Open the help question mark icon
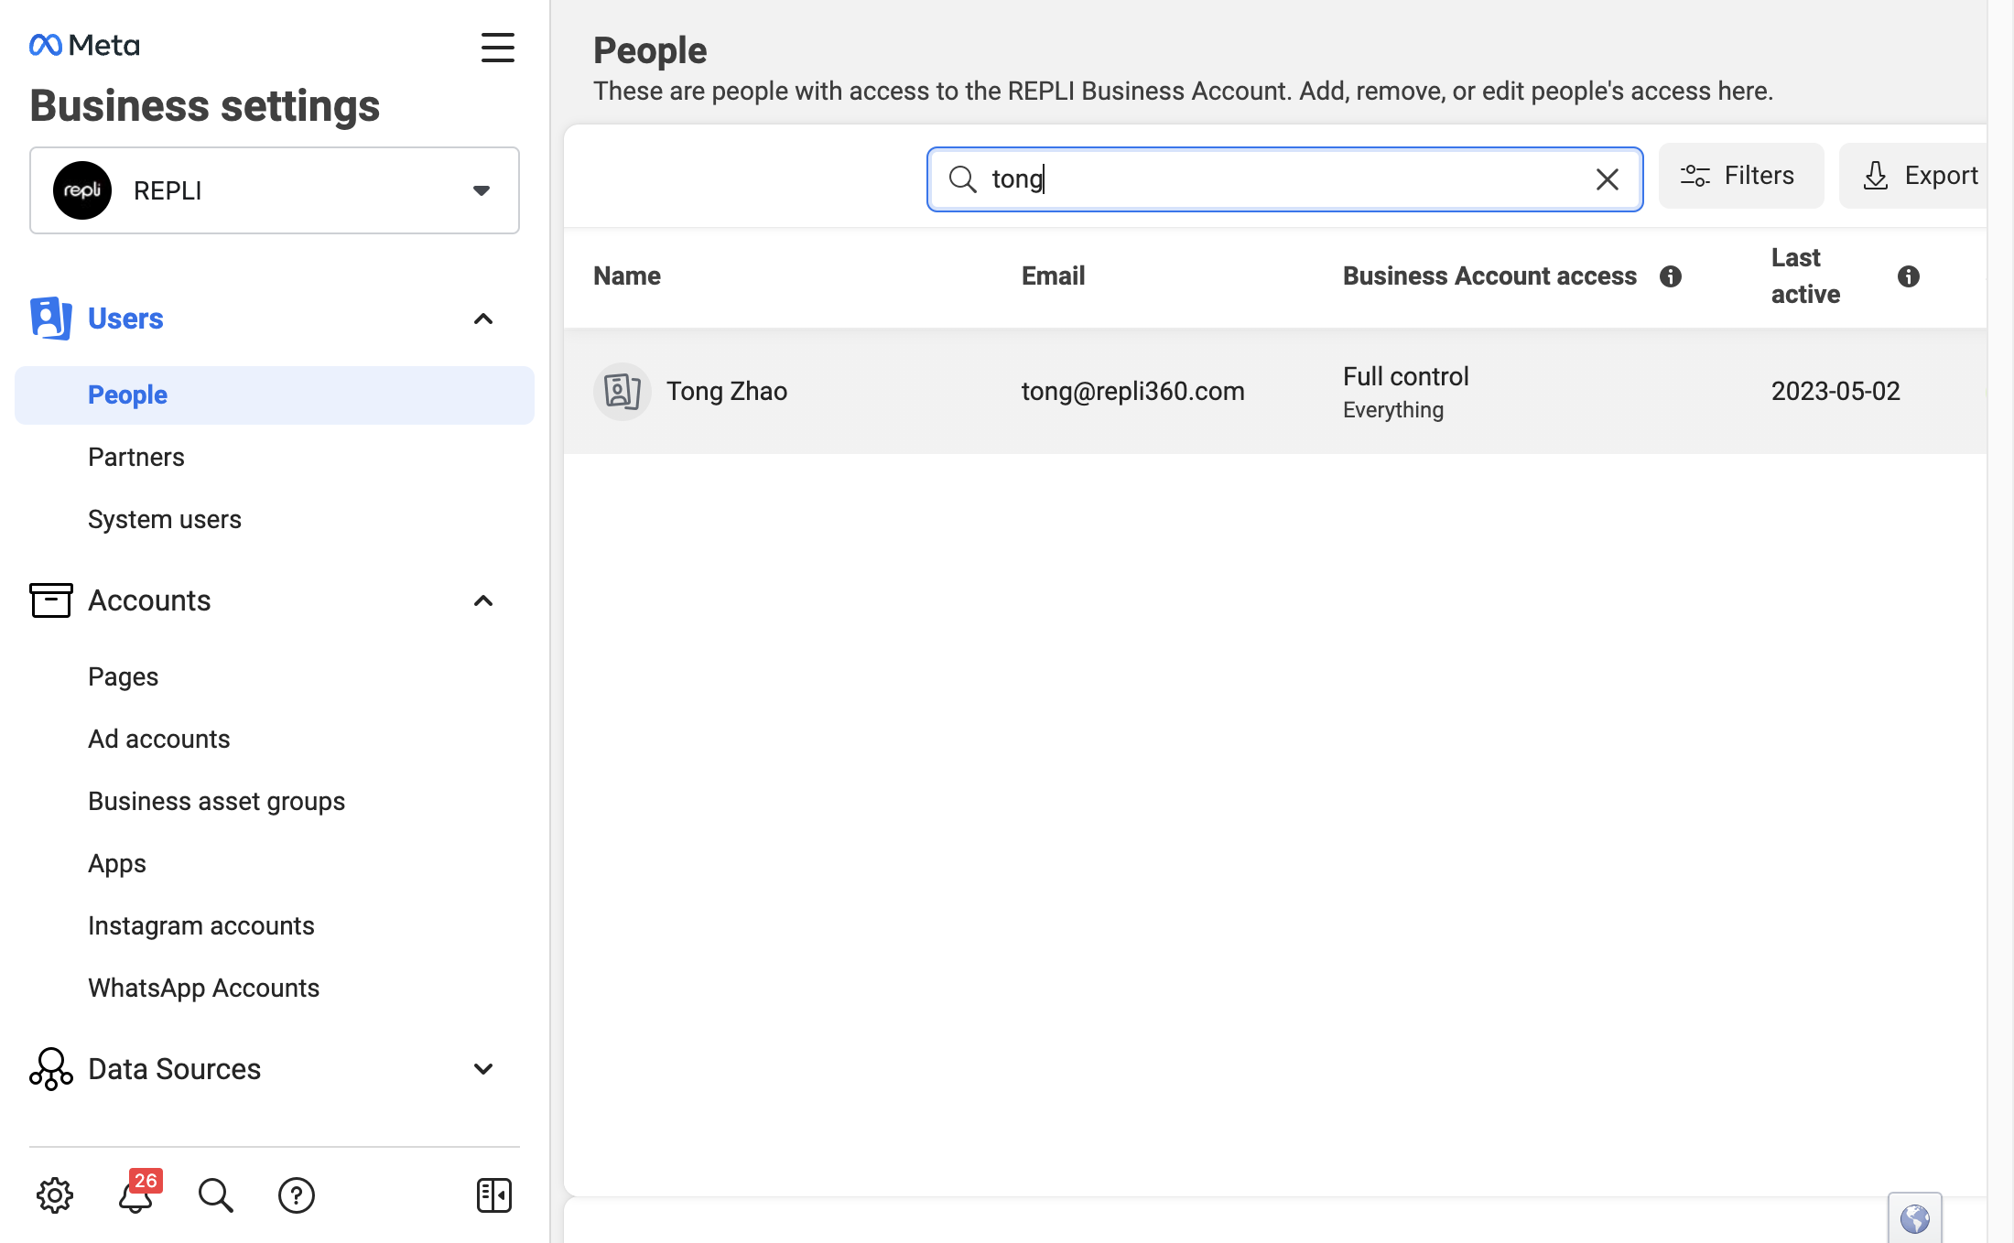Viewport: 2014px width, 1243px height. pos(297,1195)
